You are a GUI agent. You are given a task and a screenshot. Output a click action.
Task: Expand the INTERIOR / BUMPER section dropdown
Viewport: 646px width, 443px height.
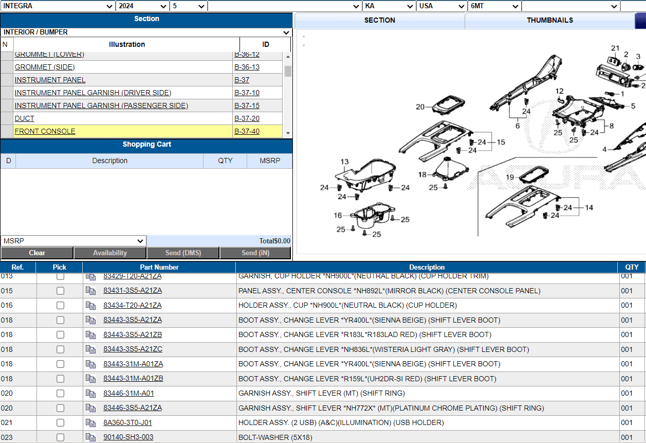pyautogui.click(x=146, y=32)
